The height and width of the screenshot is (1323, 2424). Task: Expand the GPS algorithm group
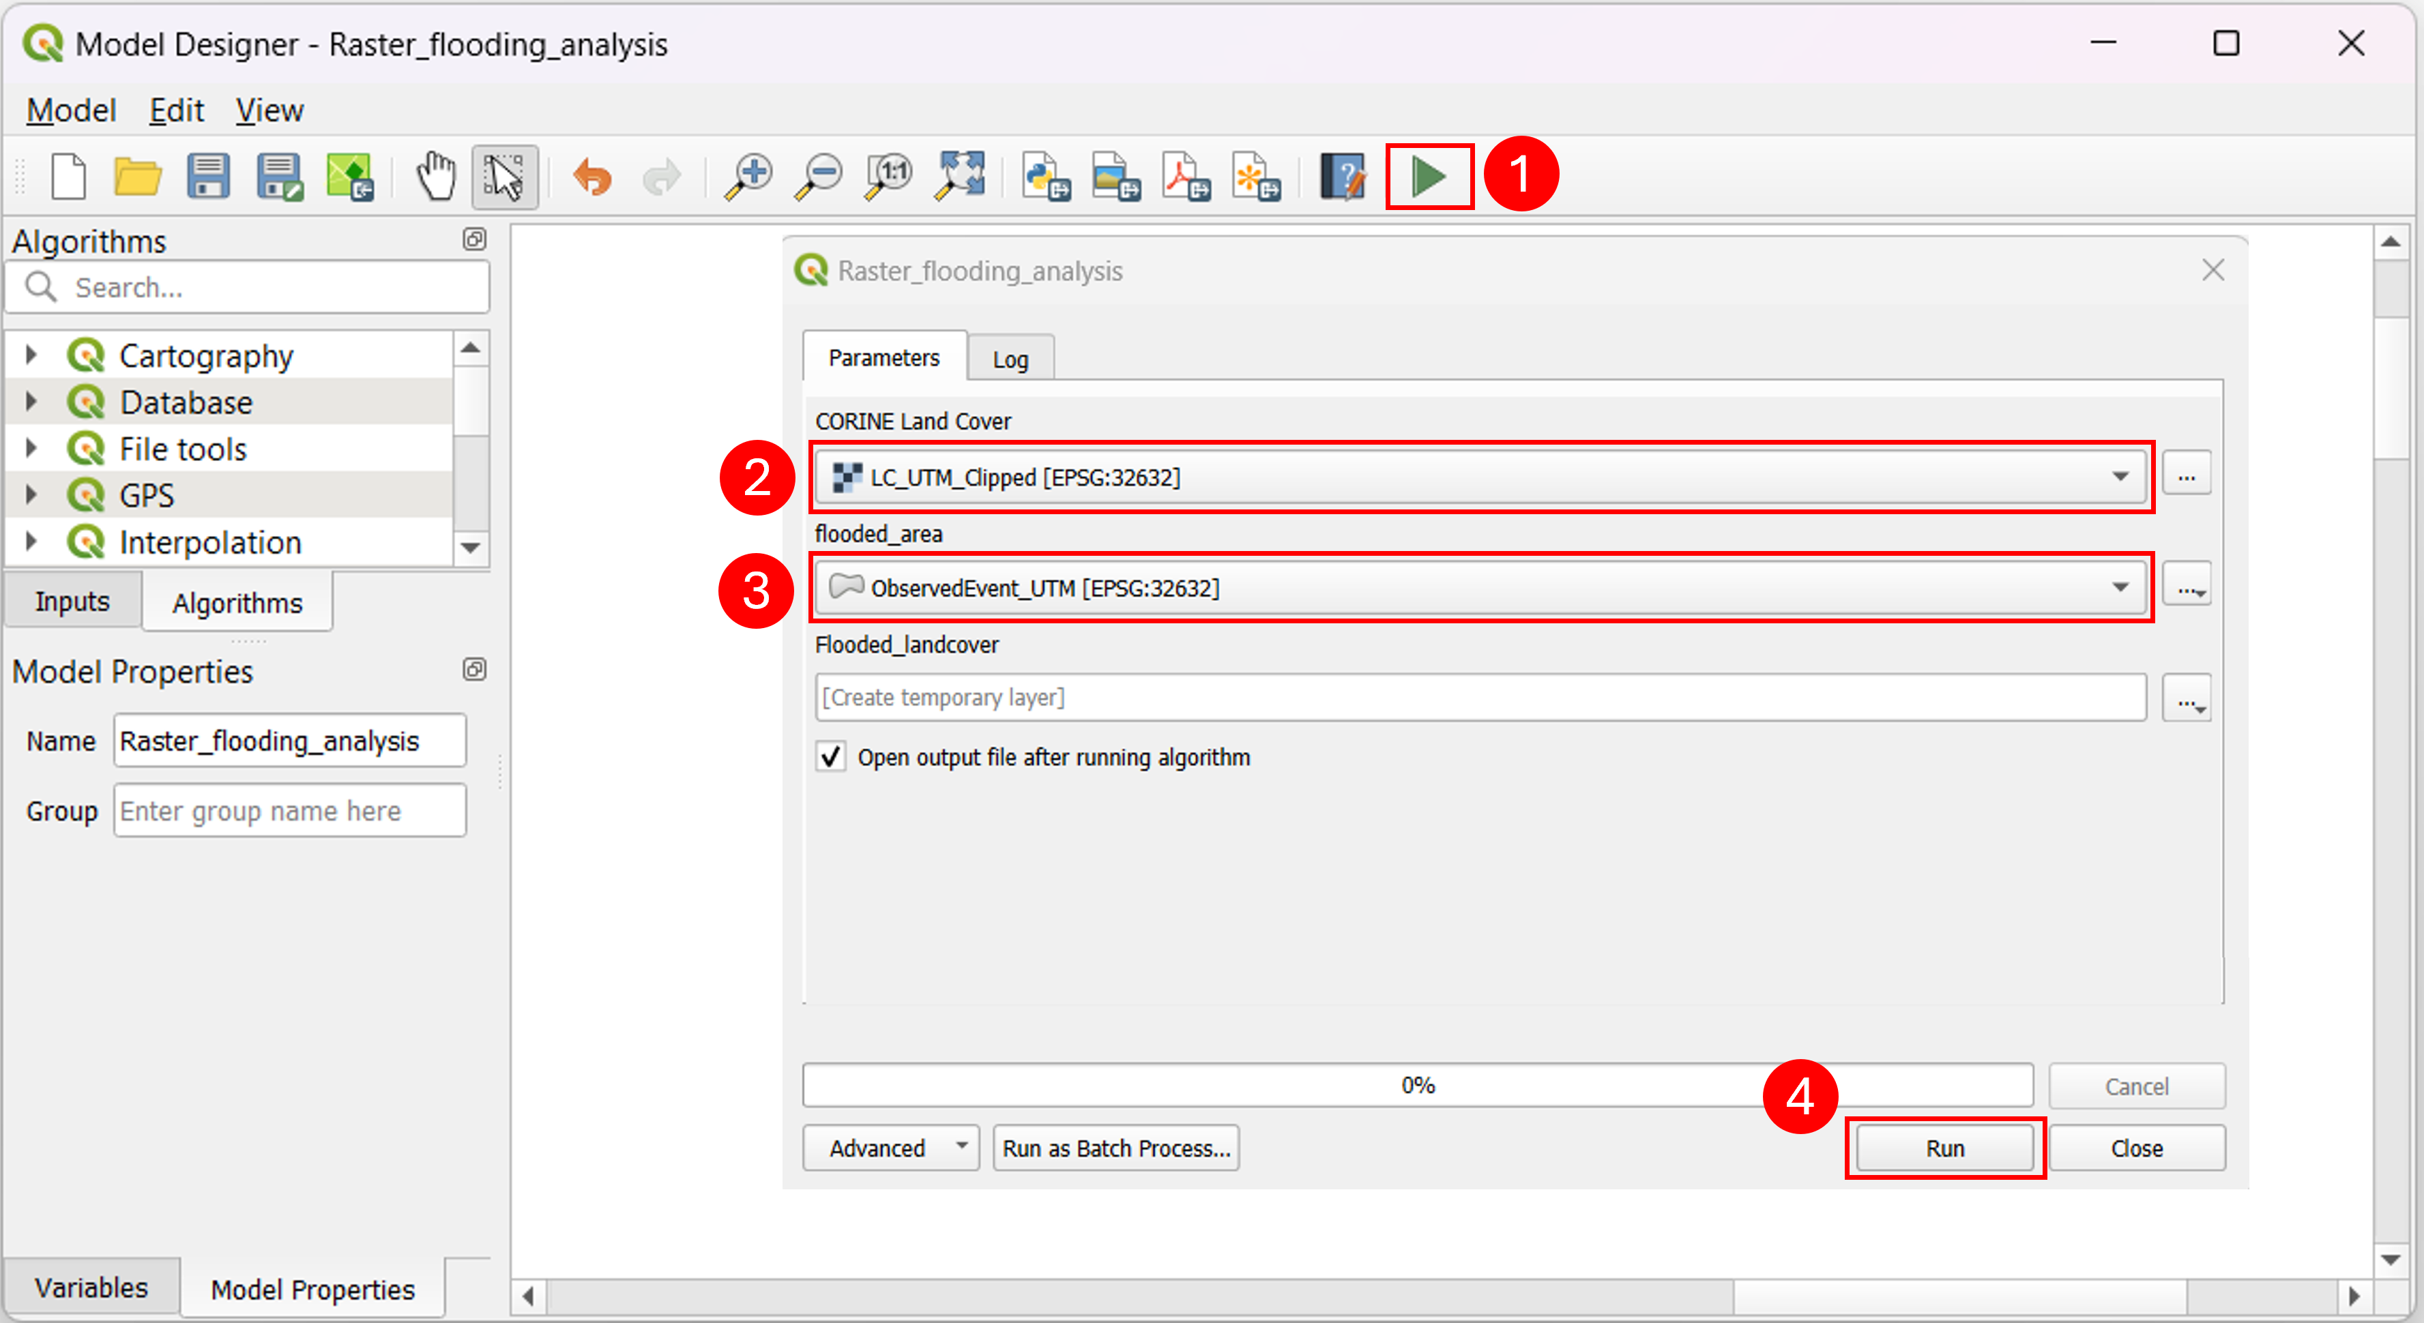(x=31, y=494)
